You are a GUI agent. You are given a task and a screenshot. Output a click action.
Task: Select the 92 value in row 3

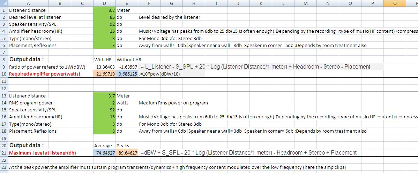(105, 24)
